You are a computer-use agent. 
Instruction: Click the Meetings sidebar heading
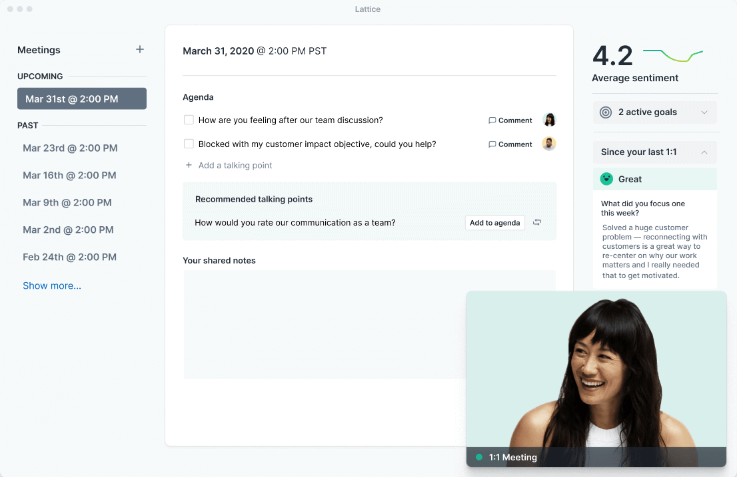pos(39,50)
